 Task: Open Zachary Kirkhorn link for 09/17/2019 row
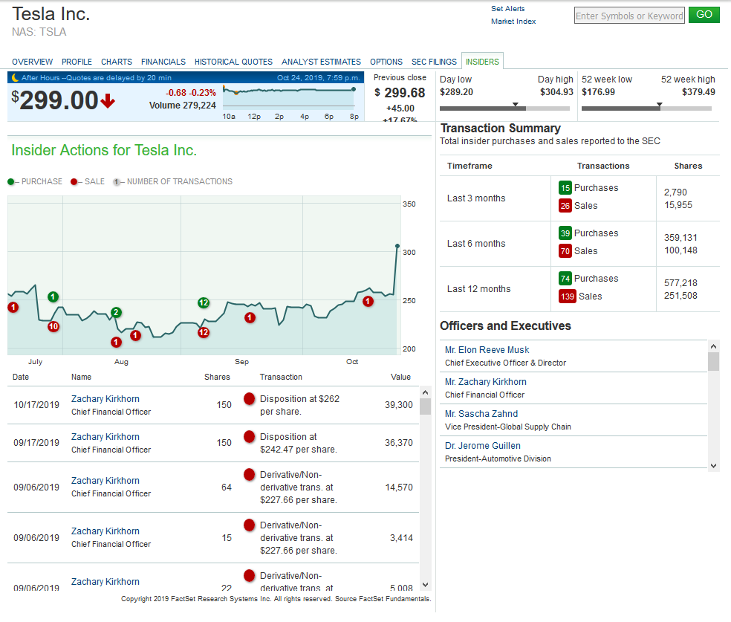pyautogui.click(x=105, y=436)
